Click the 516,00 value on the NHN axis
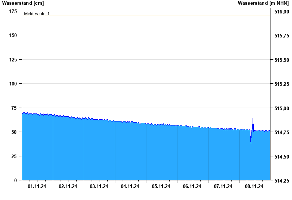This screenshot has height=200, width=292. (x=282, y=12)
